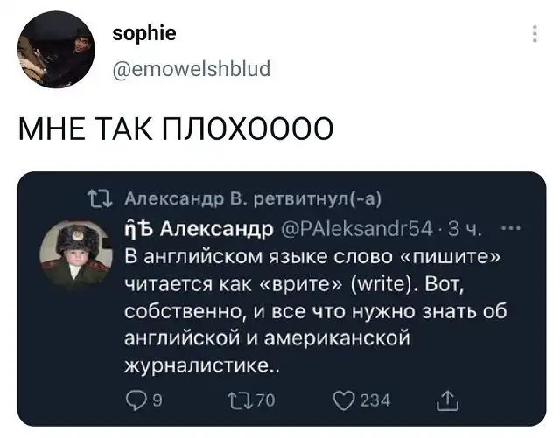The width and height of the screenshot is (560, 438).
Task: Open the quoted tweet body about write
Action: pyautogui.click(x=316, y=311)
